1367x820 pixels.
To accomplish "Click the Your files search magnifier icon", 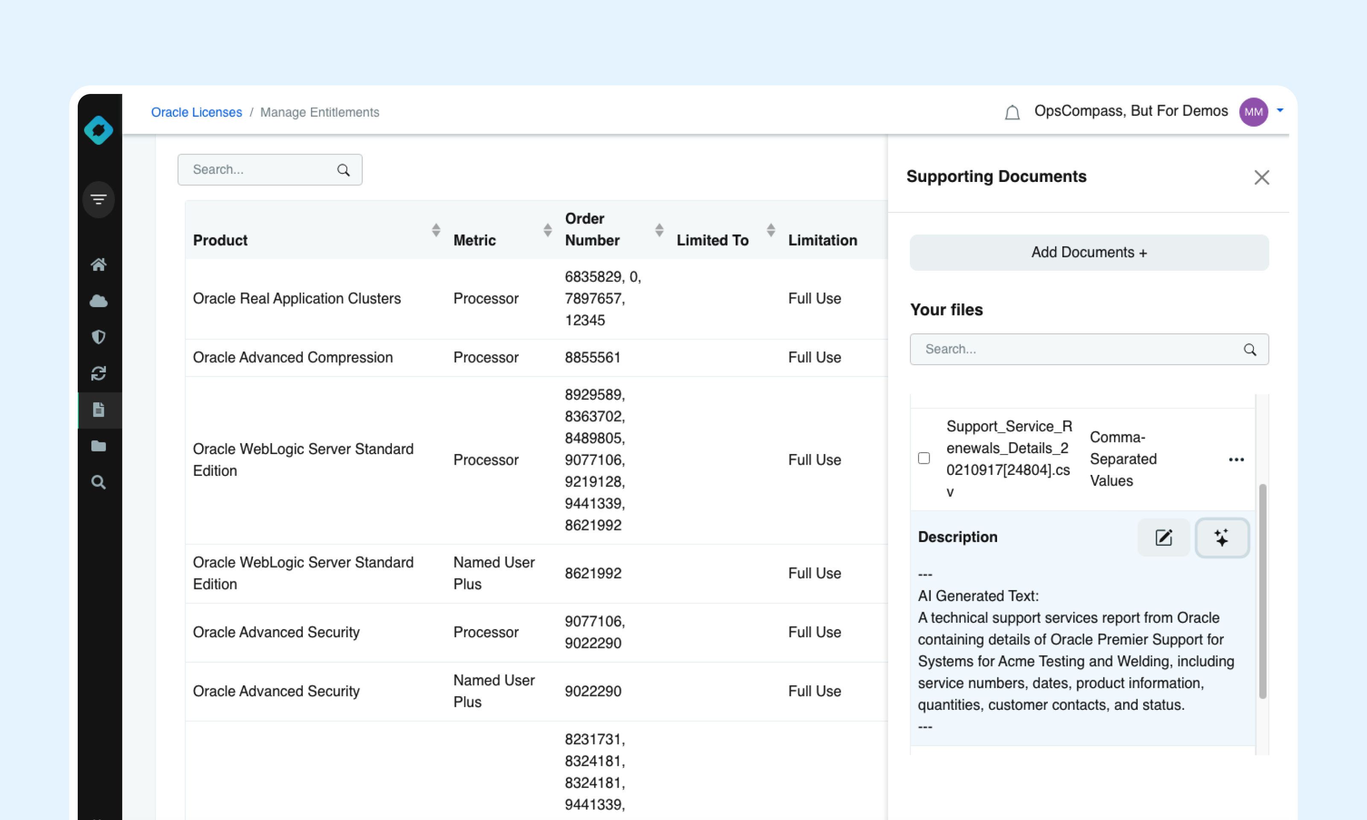I will click(1250, 349).
